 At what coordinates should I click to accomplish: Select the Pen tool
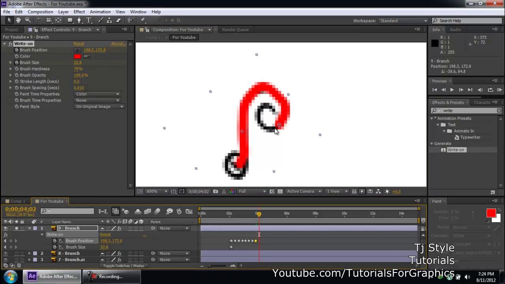point(79,20)
